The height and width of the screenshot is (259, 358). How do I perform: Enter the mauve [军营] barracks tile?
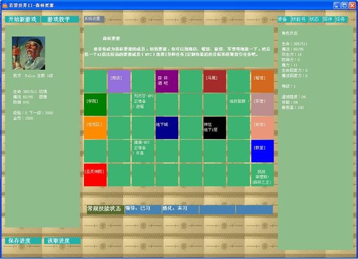tap(263, 104)
